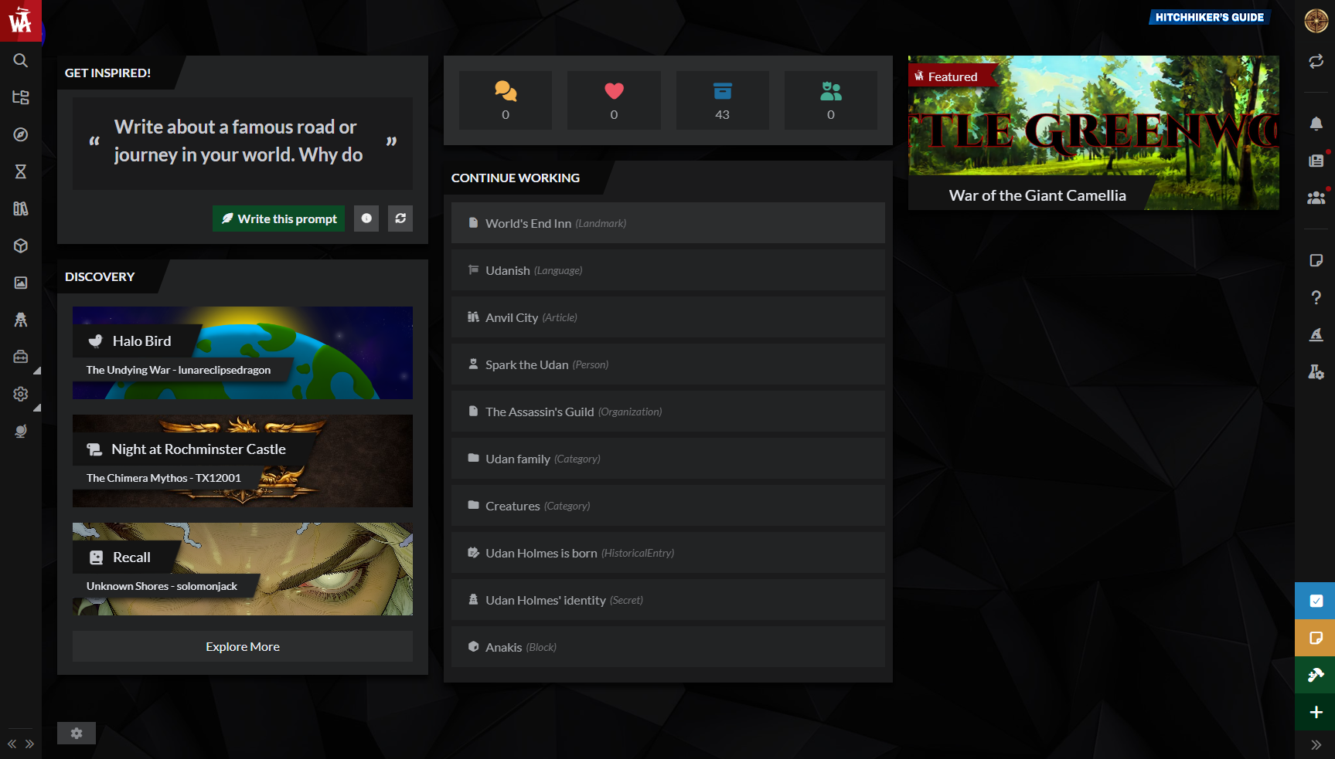Open the user avatar profile menu
The height and width of the screenshot is (759, 1335).
coord(1316,21)
